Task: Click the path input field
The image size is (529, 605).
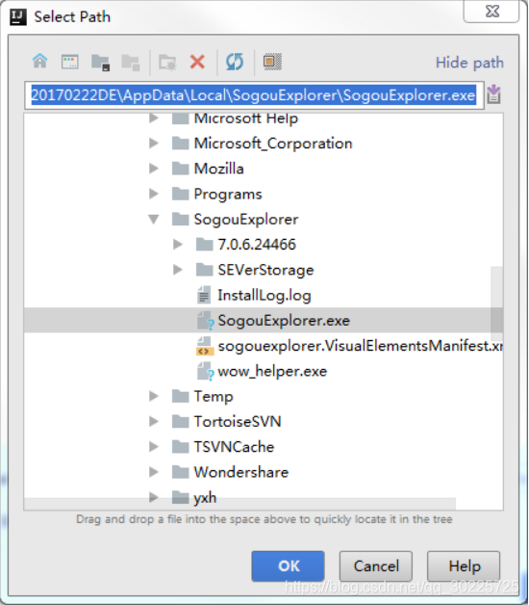Action: pyautogui.click(x=254, y=95)
